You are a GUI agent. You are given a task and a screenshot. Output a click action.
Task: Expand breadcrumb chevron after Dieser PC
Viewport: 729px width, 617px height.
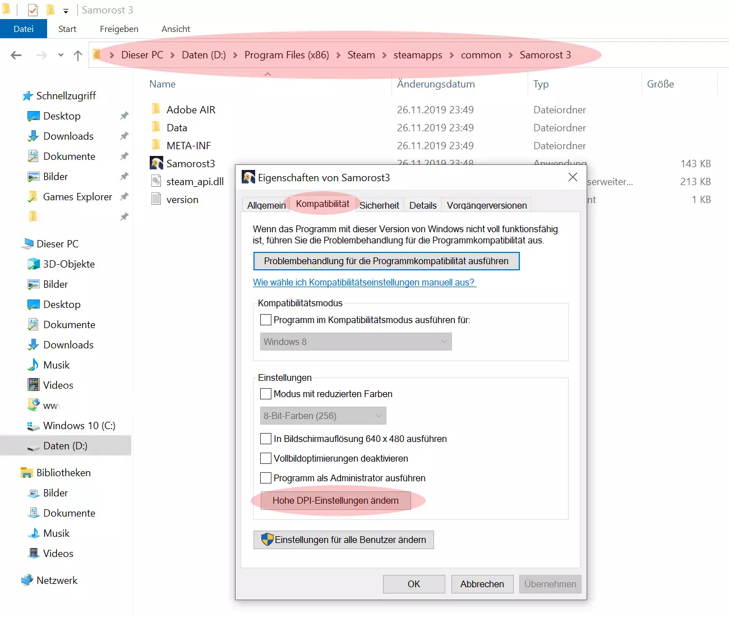(172, 55)
